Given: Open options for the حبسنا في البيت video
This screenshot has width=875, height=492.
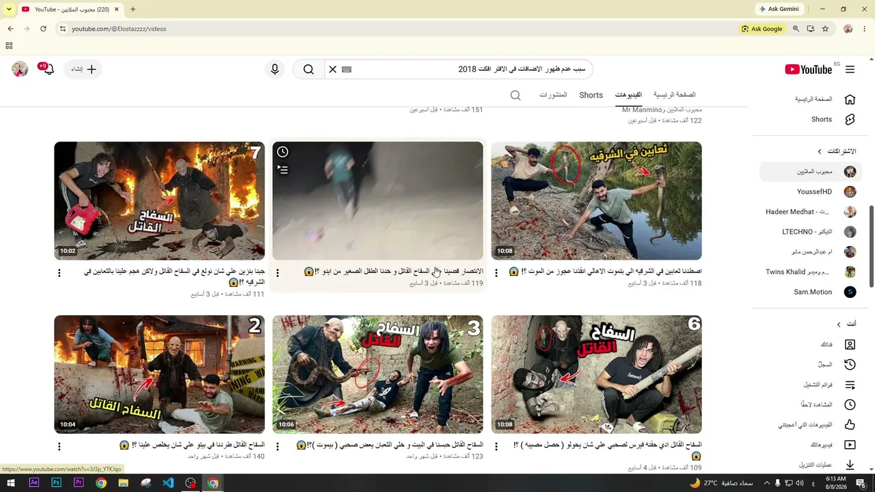Looking at the screenshot, I should tap(278, 446).
